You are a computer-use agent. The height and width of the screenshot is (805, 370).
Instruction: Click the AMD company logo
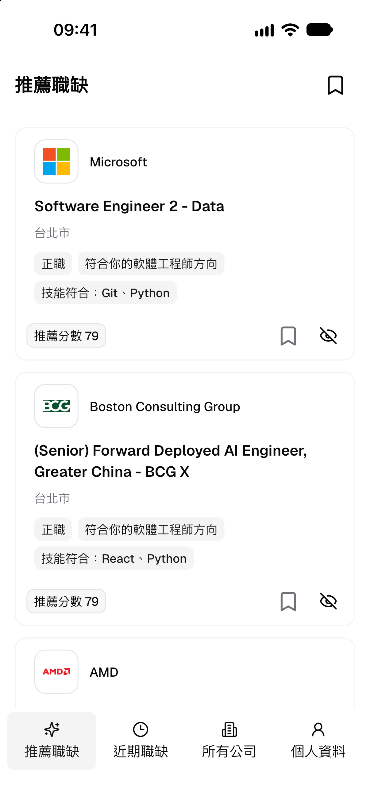coord(56,671)
